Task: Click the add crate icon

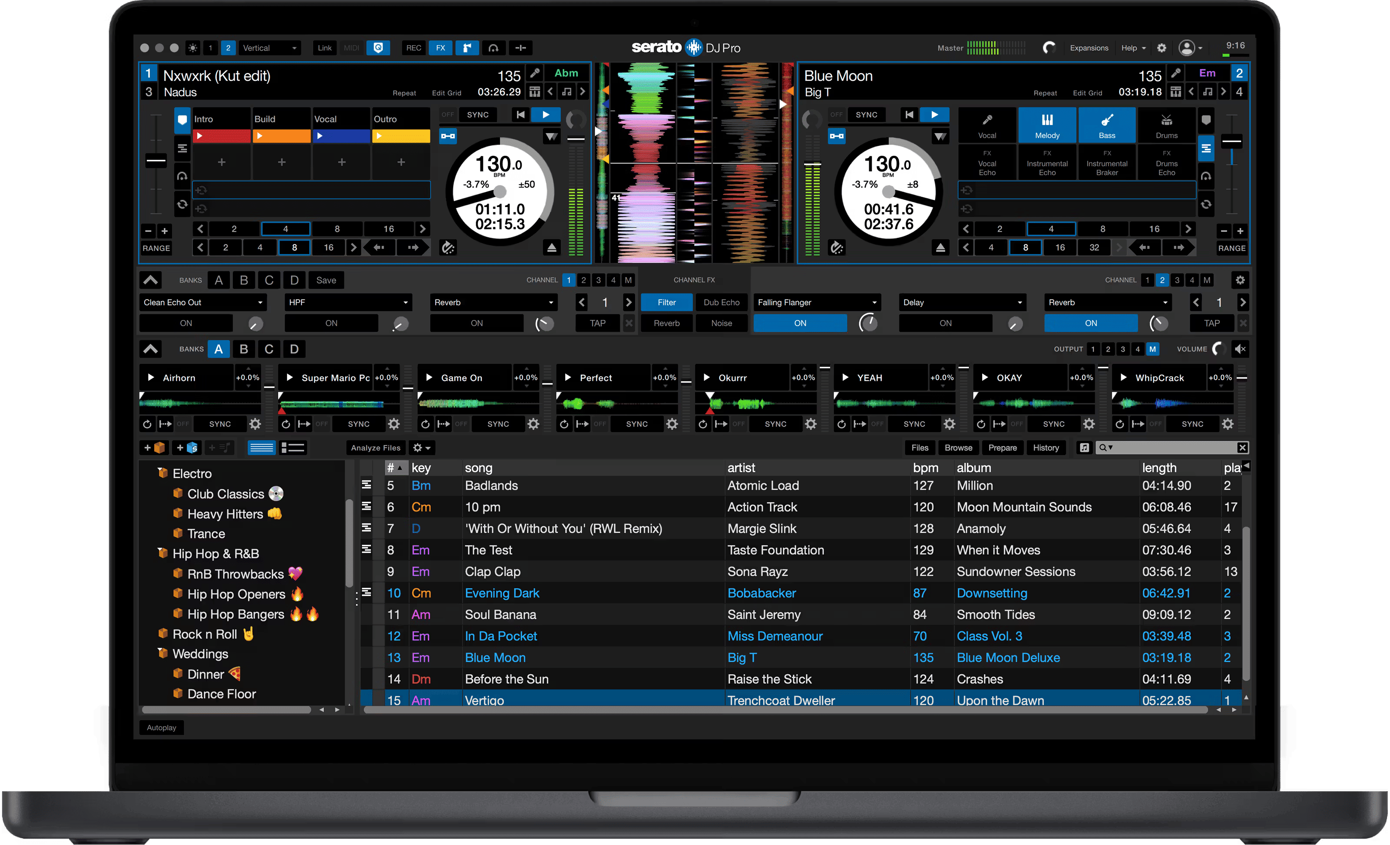Action: click(x=154, y=448)
